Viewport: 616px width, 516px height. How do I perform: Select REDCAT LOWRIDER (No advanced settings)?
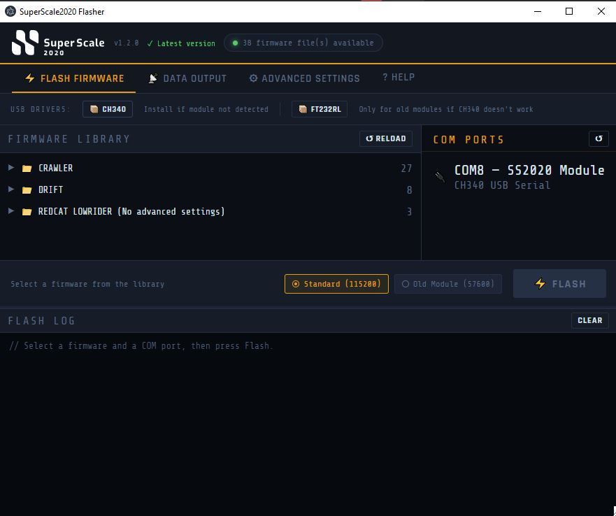click(131, 211)
